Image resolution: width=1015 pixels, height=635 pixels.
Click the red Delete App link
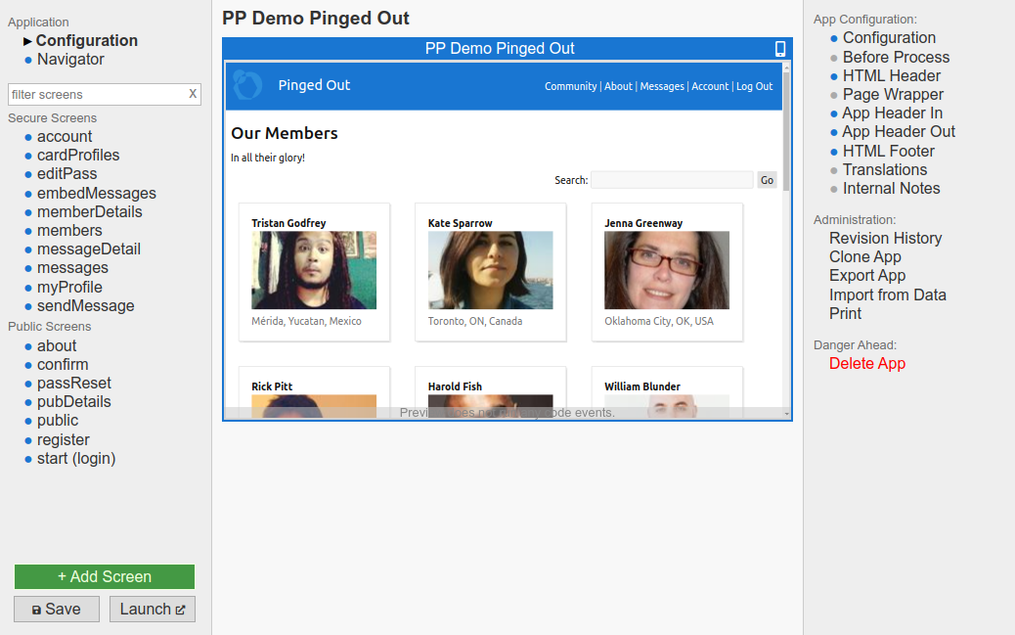click(866, 364)
